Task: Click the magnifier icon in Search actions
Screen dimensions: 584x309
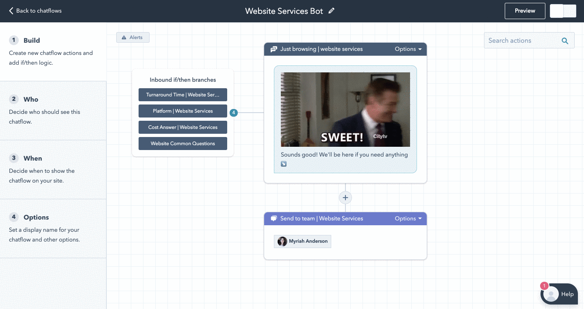Action: 564,41
